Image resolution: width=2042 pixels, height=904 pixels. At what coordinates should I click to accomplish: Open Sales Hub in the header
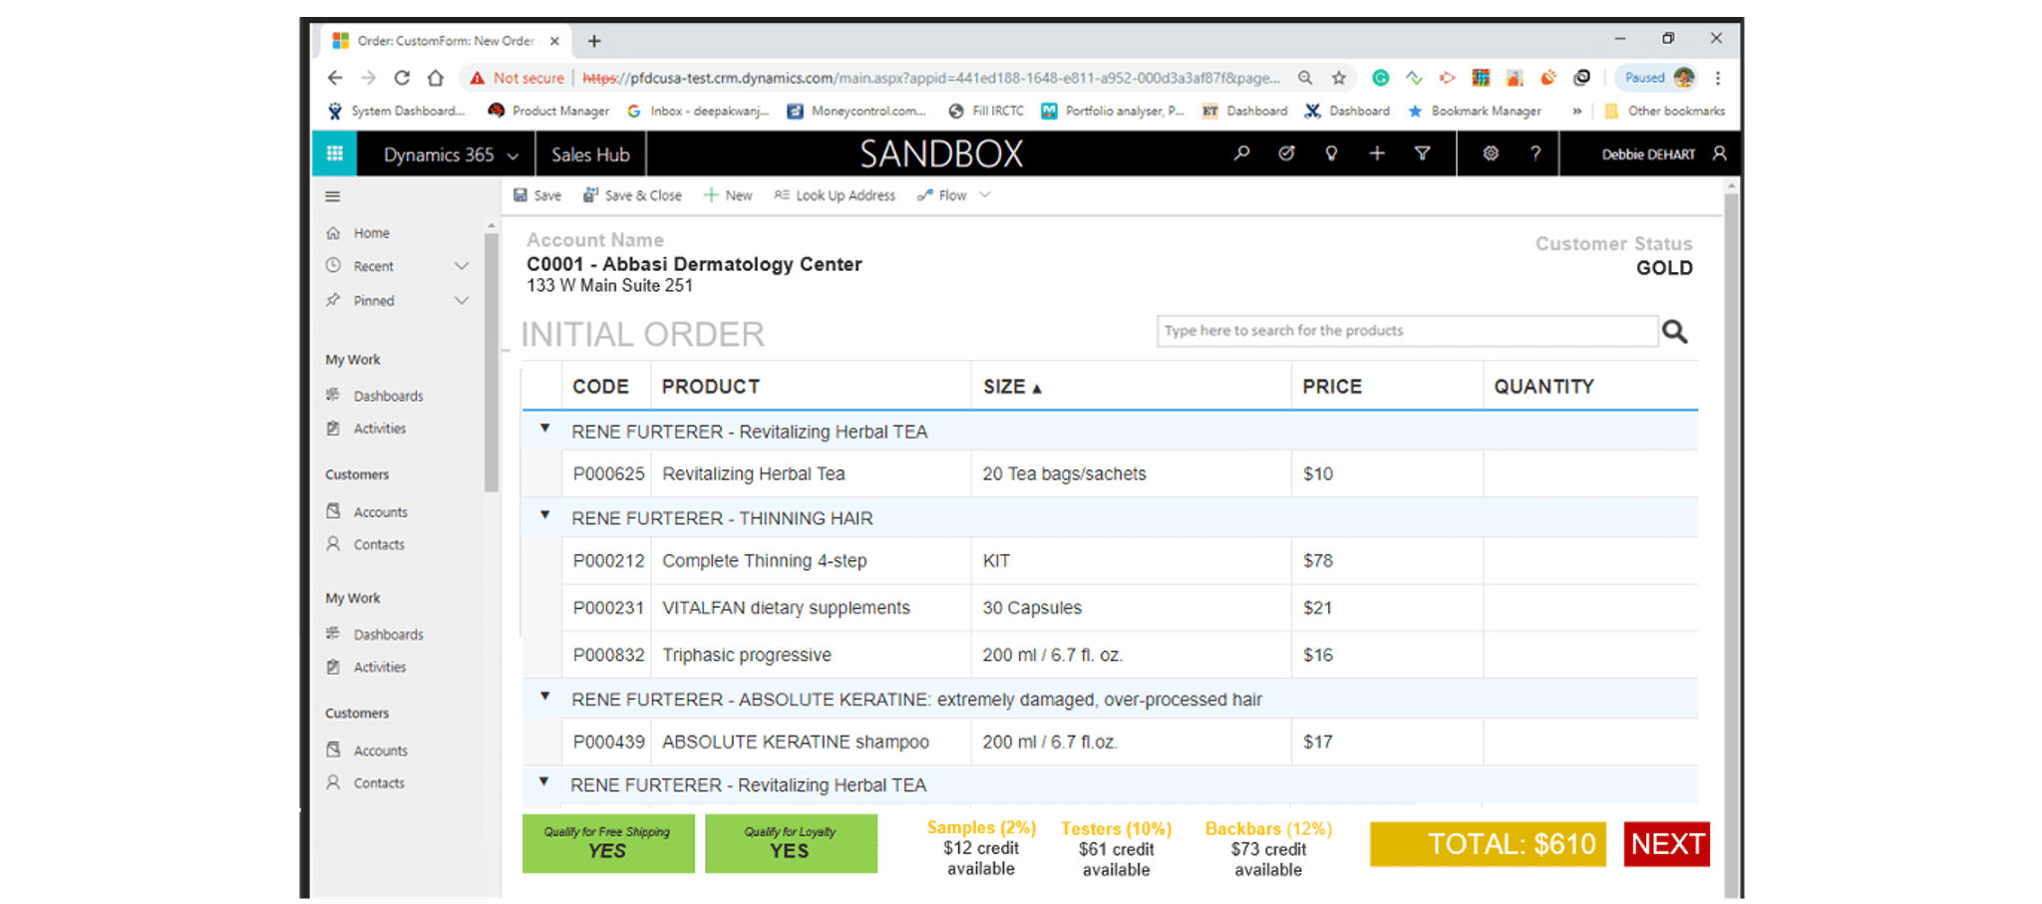point(590,154)
